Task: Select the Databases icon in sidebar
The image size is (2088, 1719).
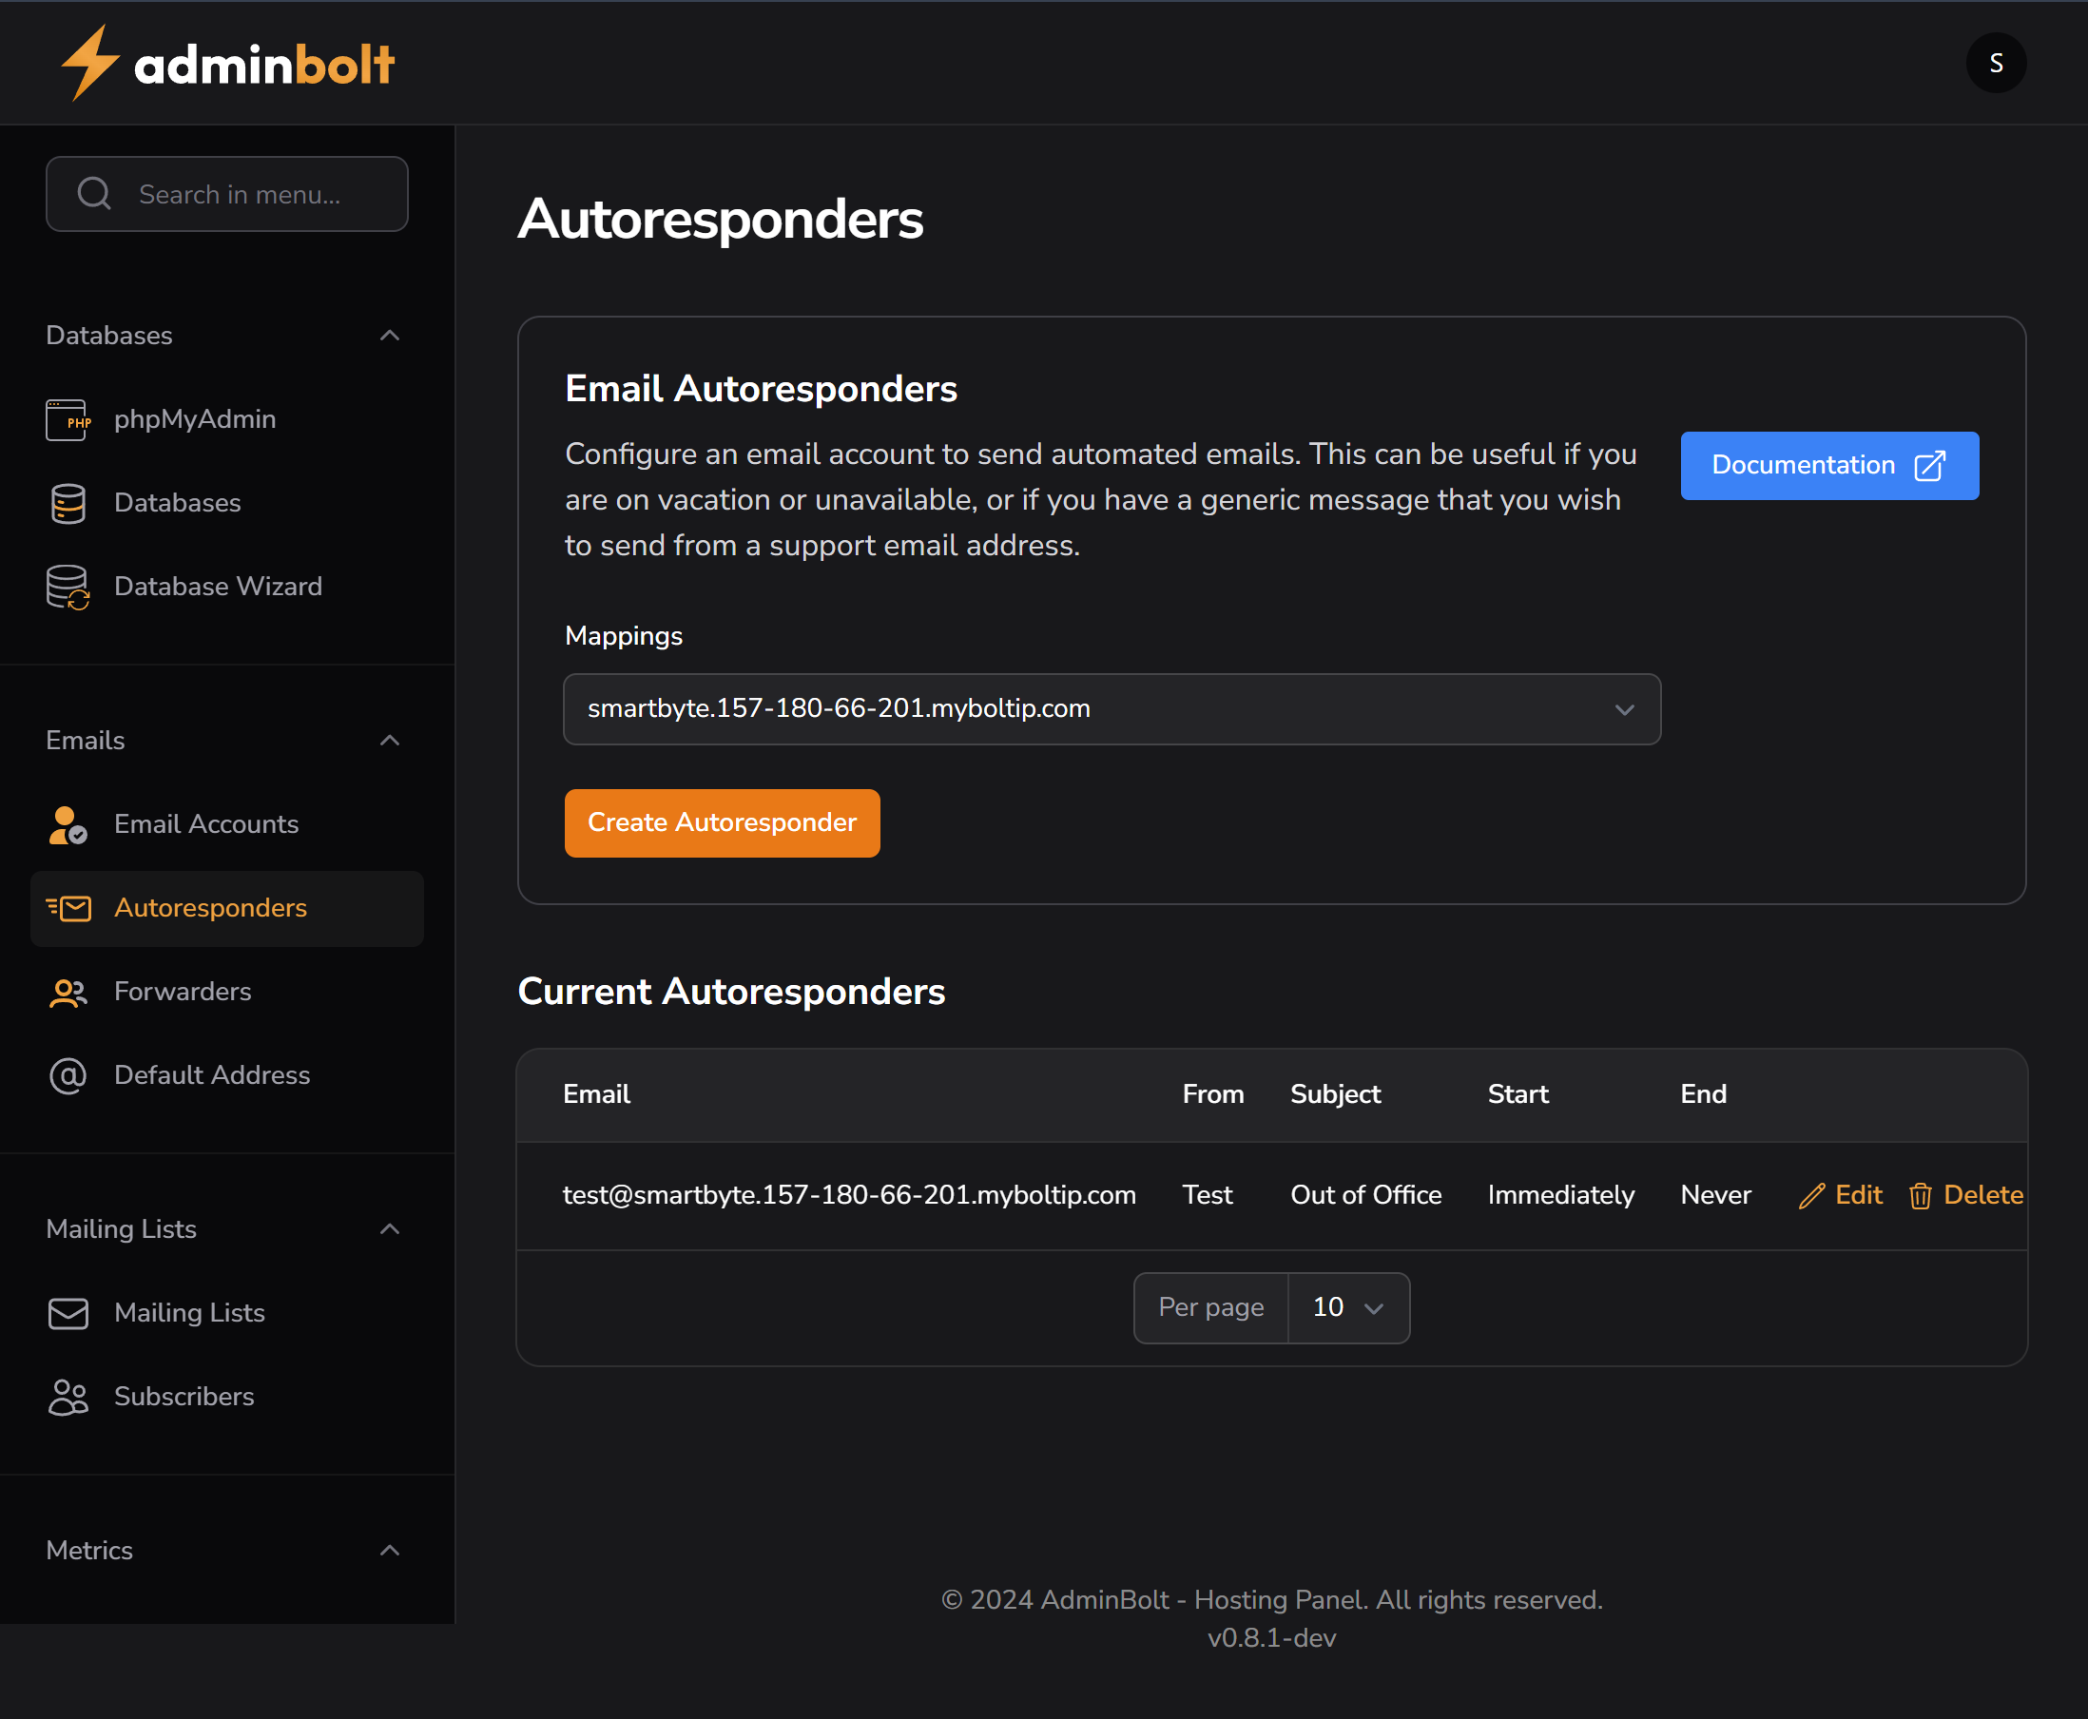Action: pyautogui.click(x=177, y=502)
